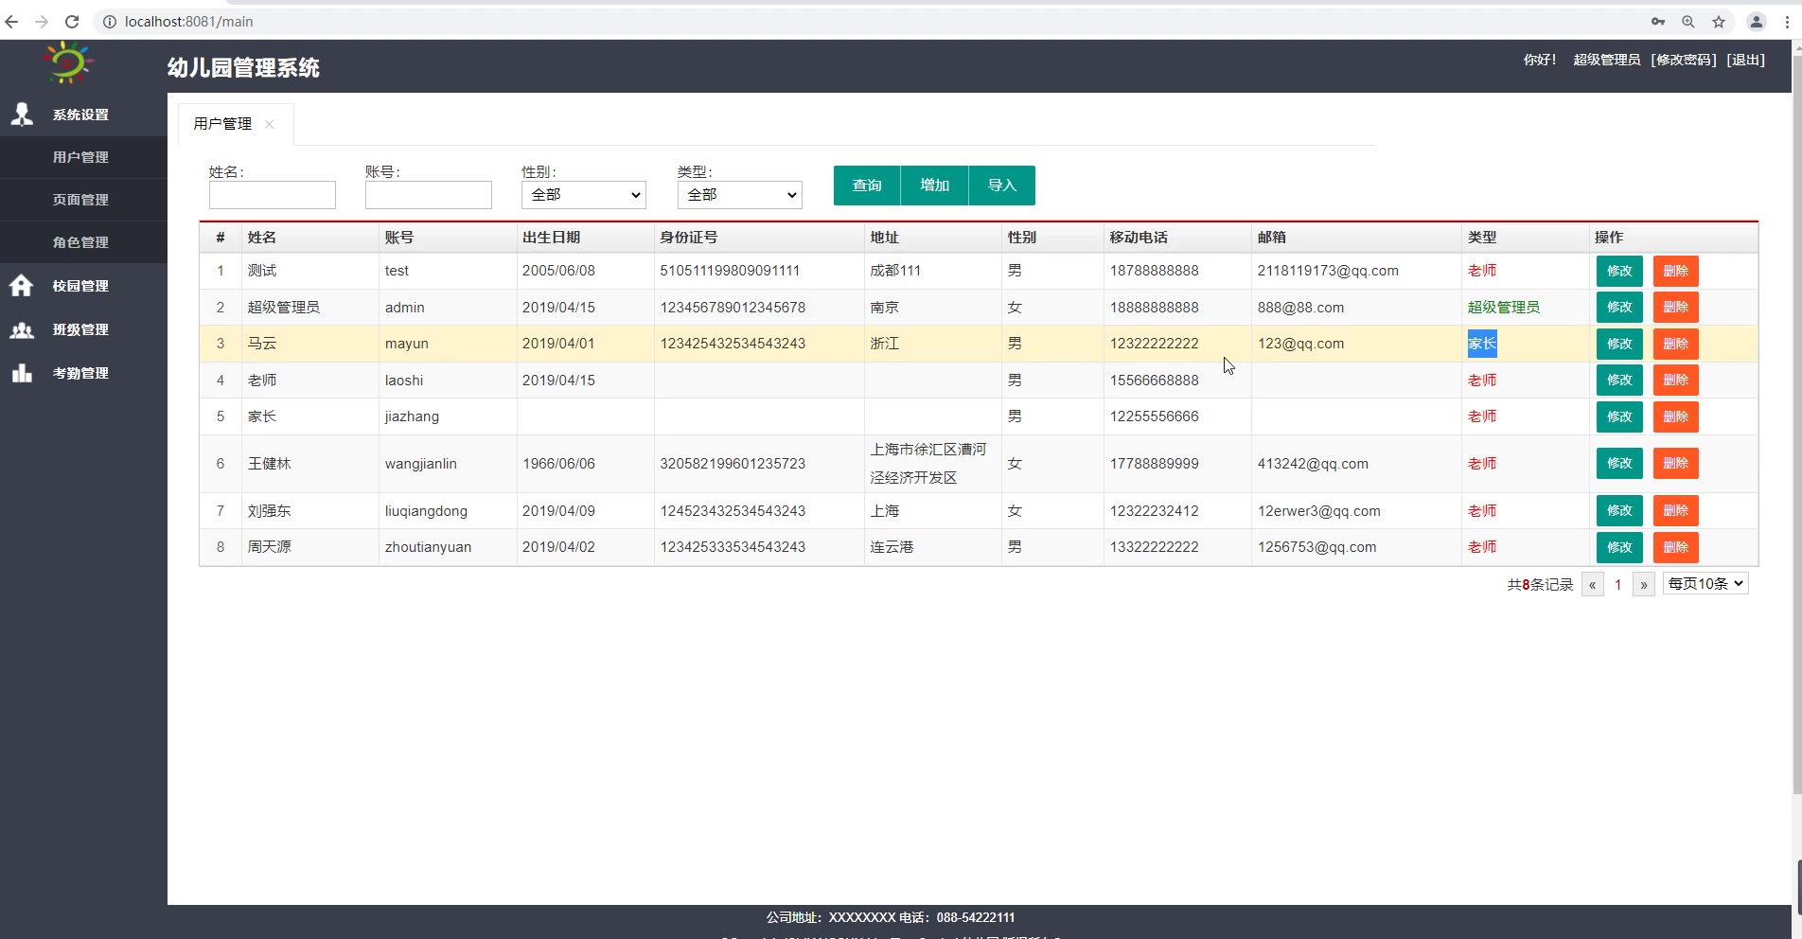Close the 用户管理 tab

[x=270, y=124]
